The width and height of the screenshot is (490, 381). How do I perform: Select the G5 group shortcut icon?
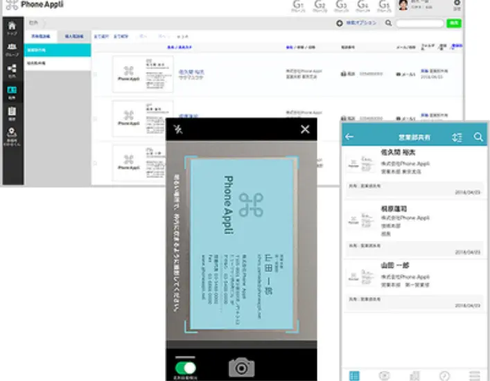coord(385,5)
